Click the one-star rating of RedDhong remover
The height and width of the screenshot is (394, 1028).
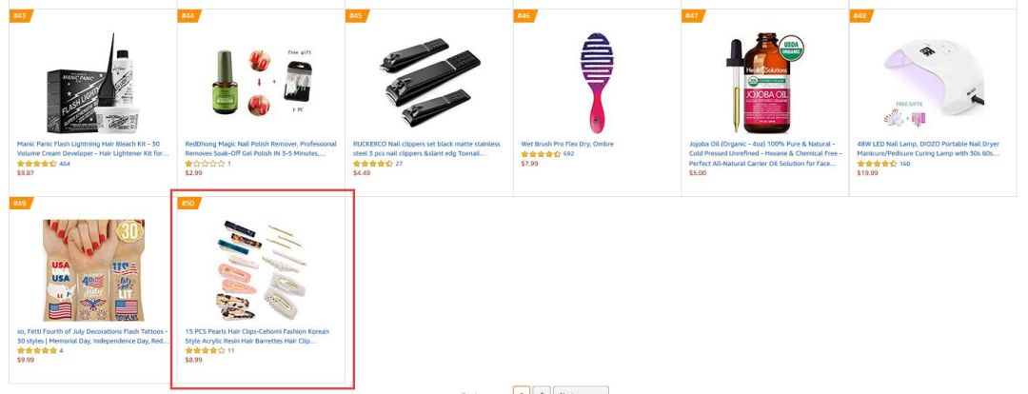tap(205, 164)
